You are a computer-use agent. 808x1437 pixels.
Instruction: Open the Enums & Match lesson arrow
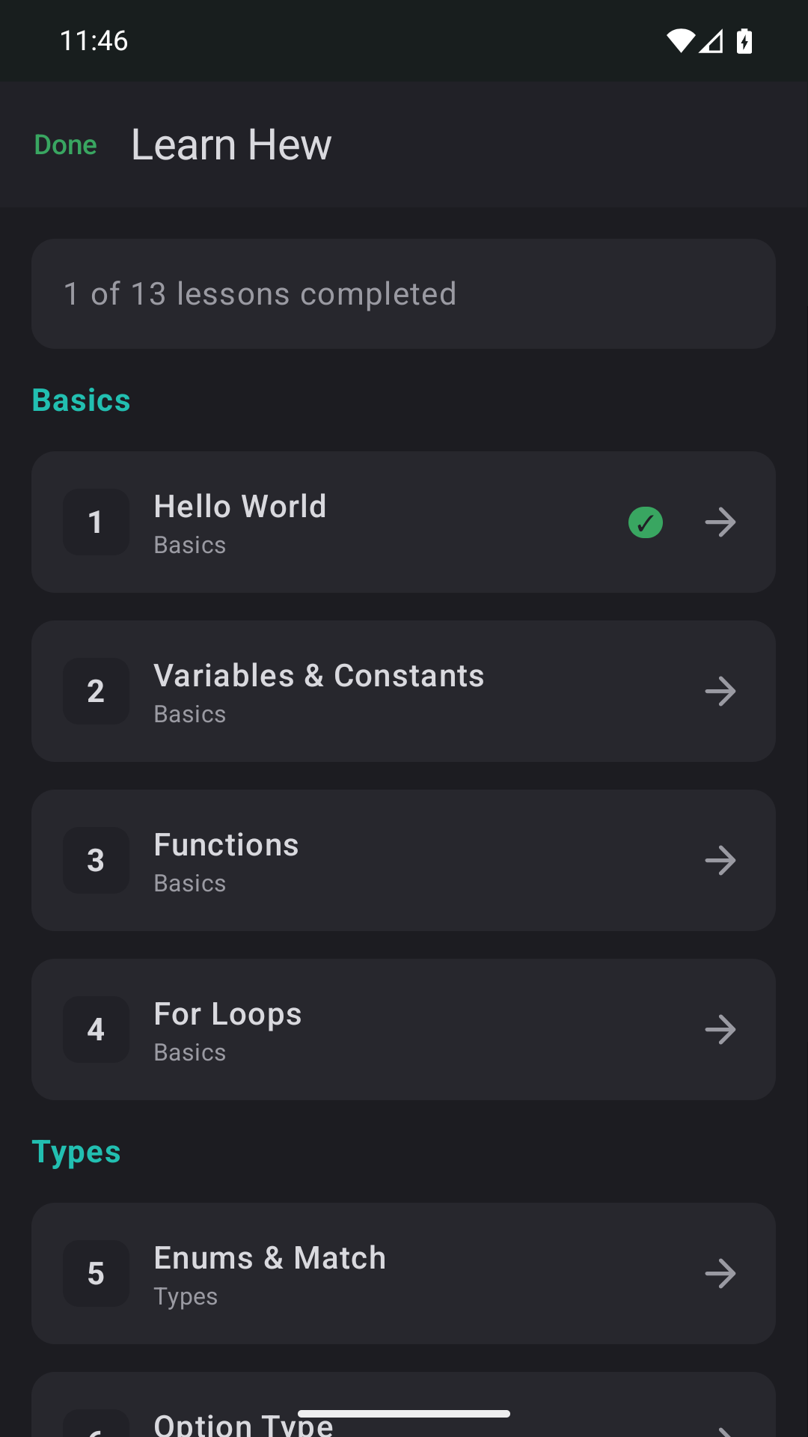(x=720, y=1274)
